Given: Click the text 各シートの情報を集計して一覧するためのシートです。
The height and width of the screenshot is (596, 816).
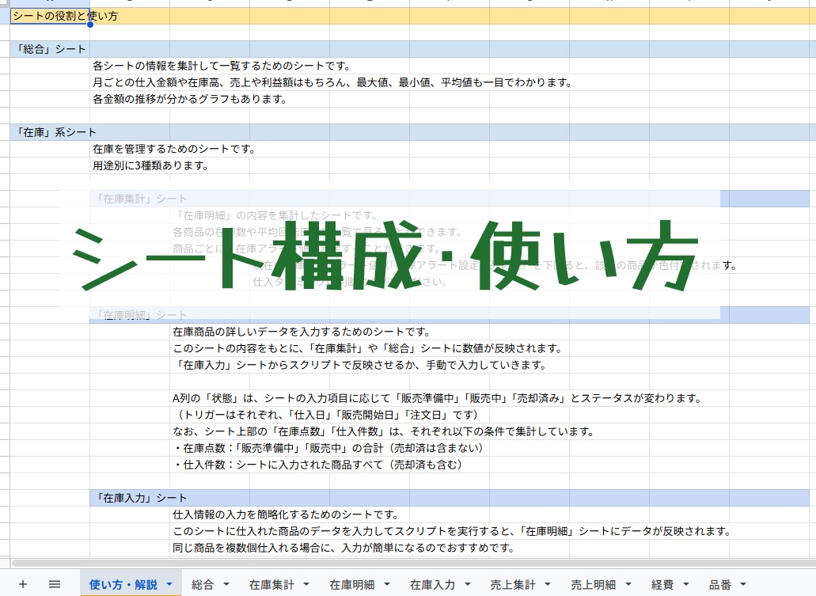Looking at the screenshot, I should (222, 66).
